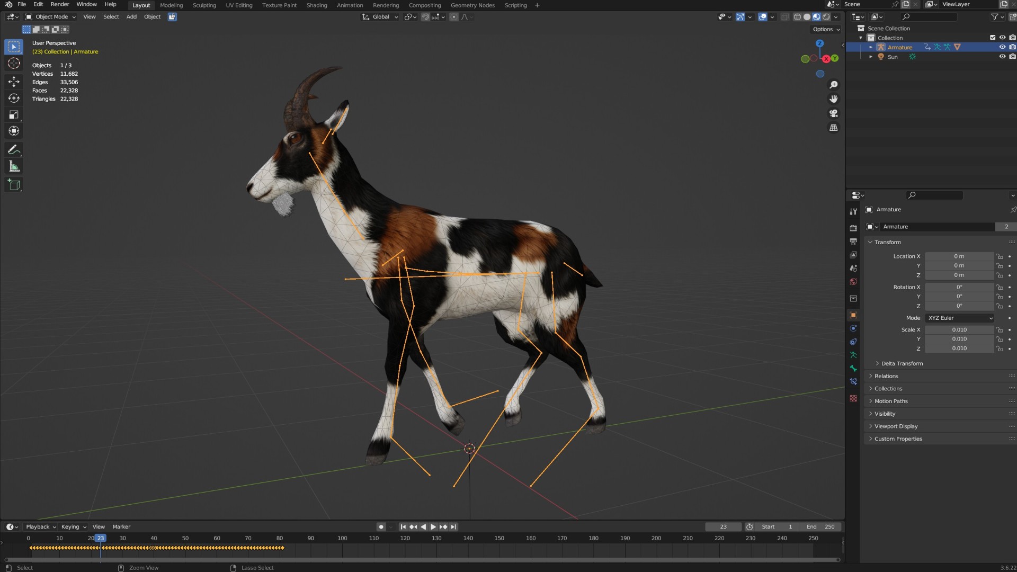Click the current frame field showing 23
Image resolution: width=1017 pixels, height=572 pixels.
[x=723, y=527]
